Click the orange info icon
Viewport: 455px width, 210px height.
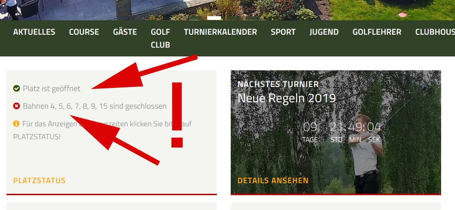pos(16,124)
